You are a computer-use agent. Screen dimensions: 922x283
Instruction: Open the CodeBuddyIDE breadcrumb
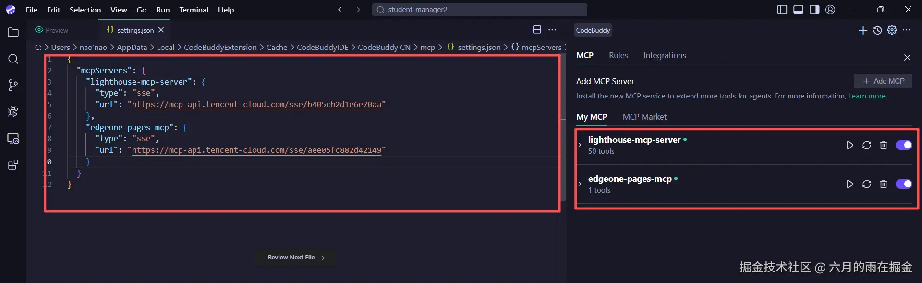[323, 47]
